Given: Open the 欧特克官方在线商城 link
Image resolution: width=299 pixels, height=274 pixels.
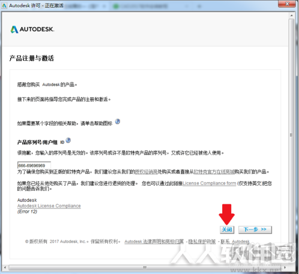Looking at the screenshot, I should 214,172.
